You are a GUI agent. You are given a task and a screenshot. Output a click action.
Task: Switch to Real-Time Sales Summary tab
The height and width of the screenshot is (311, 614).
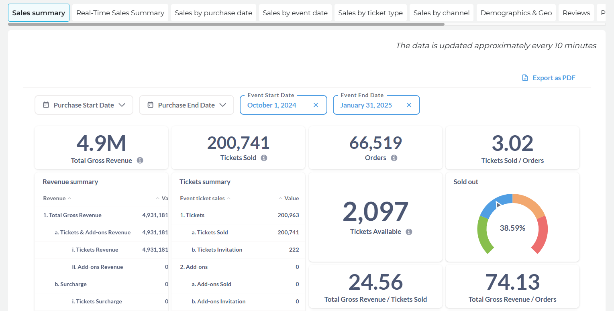pyautogui.click(x=120, y=13)
